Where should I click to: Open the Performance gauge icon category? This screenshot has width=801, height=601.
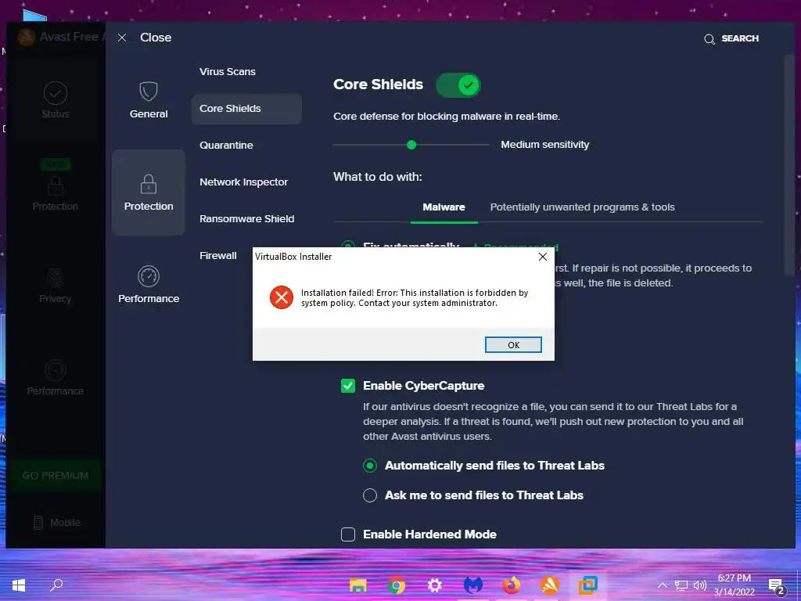click(x=148, y=276)
